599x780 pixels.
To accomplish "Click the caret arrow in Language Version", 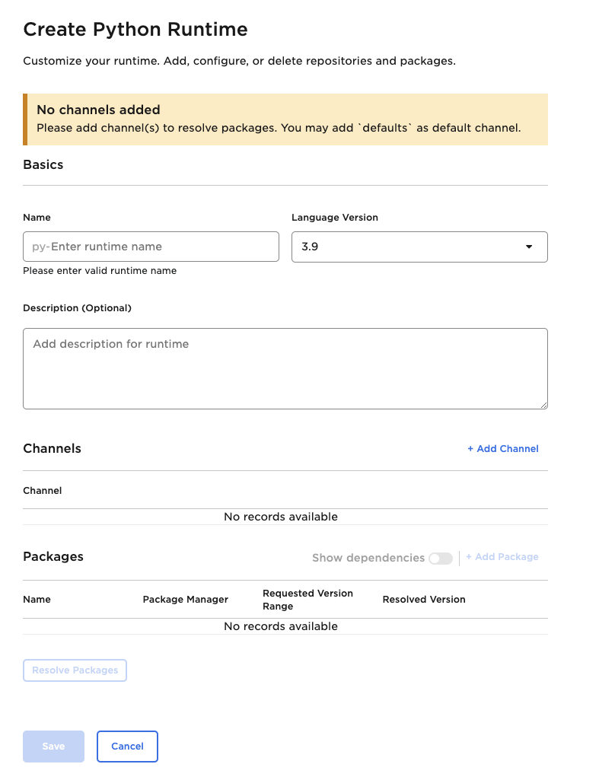I will (x=529, y=247).
